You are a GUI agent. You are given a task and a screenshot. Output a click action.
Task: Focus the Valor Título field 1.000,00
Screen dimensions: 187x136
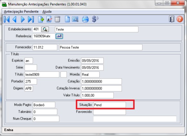click(97, 95)
